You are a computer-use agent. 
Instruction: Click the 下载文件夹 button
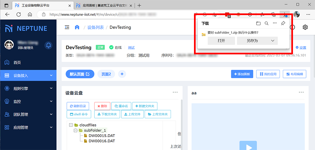(x=107, y=114)
